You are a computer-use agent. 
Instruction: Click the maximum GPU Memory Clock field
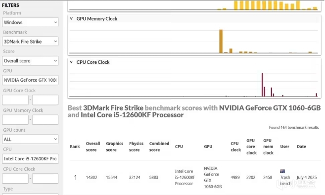tap(45, 120)
